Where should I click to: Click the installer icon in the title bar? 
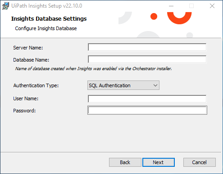5,6
